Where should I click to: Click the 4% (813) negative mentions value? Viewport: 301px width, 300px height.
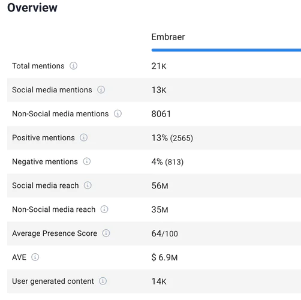tap(167, 162)
